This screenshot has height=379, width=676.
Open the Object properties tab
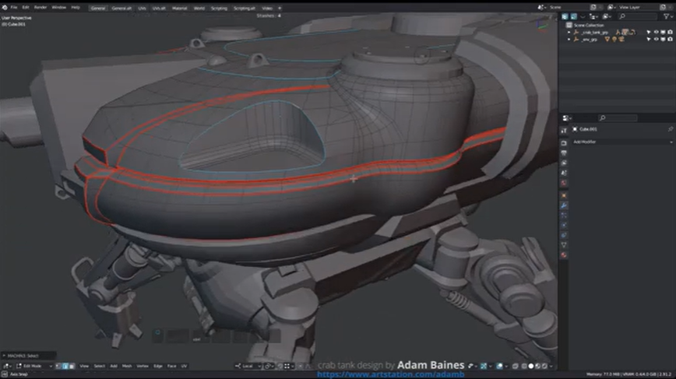coord(564,195)
